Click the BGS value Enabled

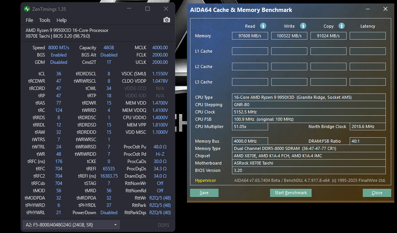pyautogui.click(x=59, y=55)
